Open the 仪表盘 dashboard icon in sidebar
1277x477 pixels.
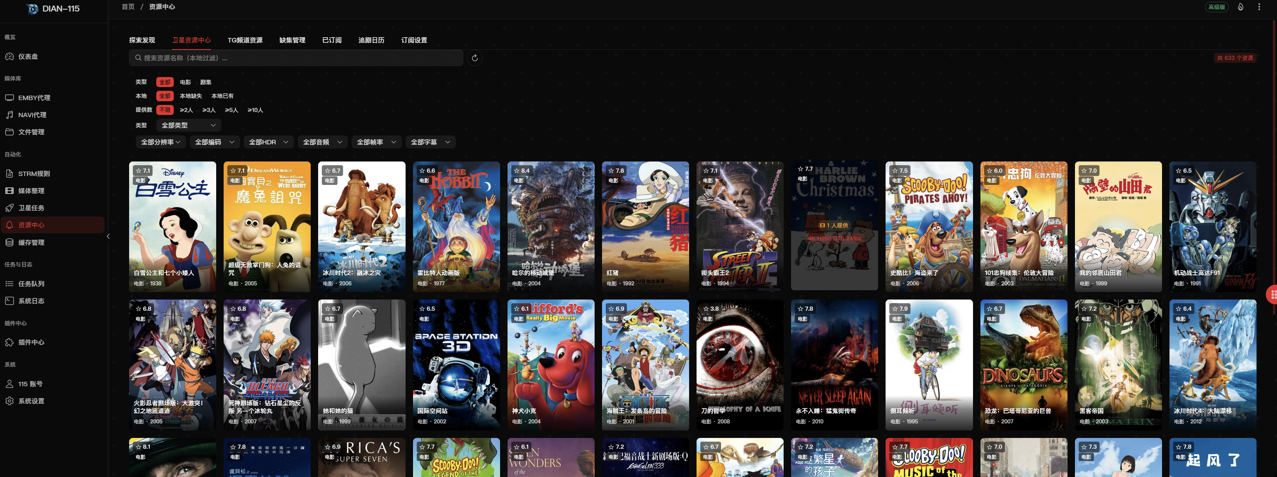(9, 57)
